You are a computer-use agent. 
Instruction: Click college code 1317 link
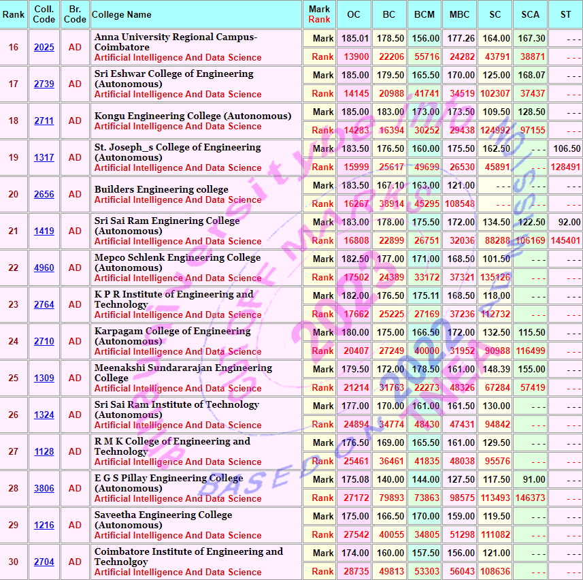[x=44, y=157]
